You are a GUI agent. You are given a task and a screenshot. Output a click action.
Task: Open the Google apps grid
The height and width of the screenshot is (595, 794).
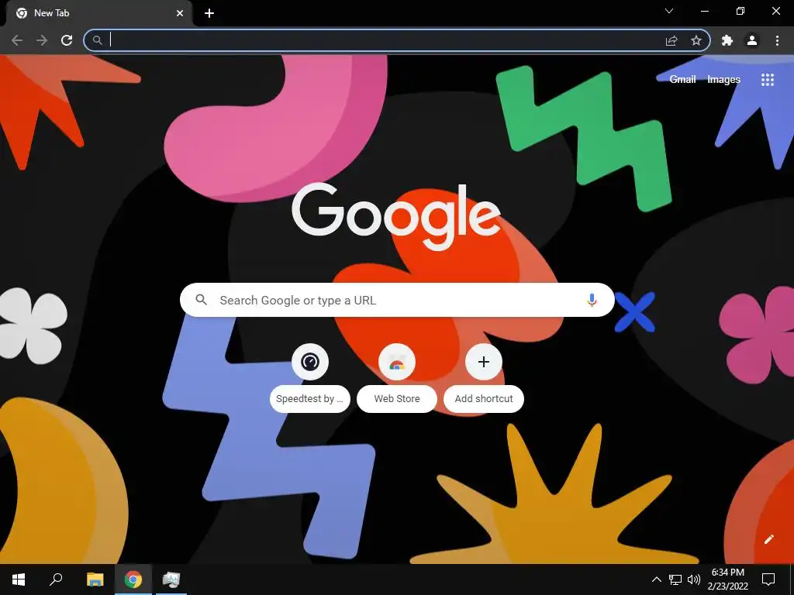pos(768,80)
